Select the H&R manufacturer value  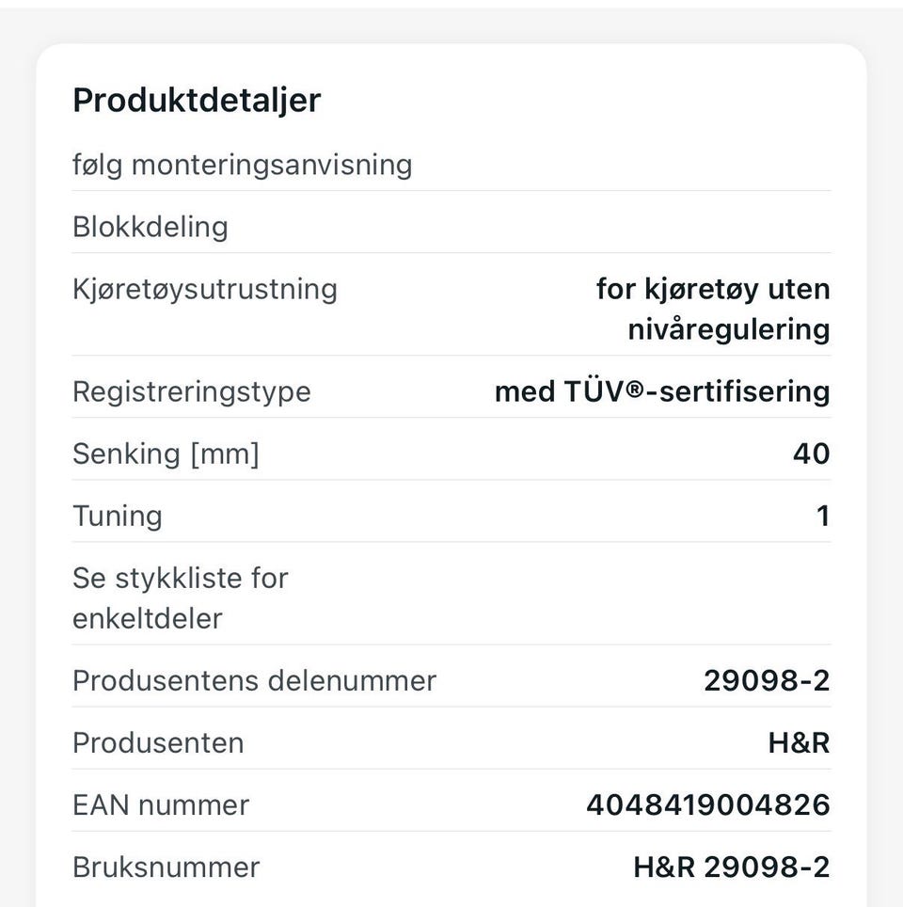(800, 743)
